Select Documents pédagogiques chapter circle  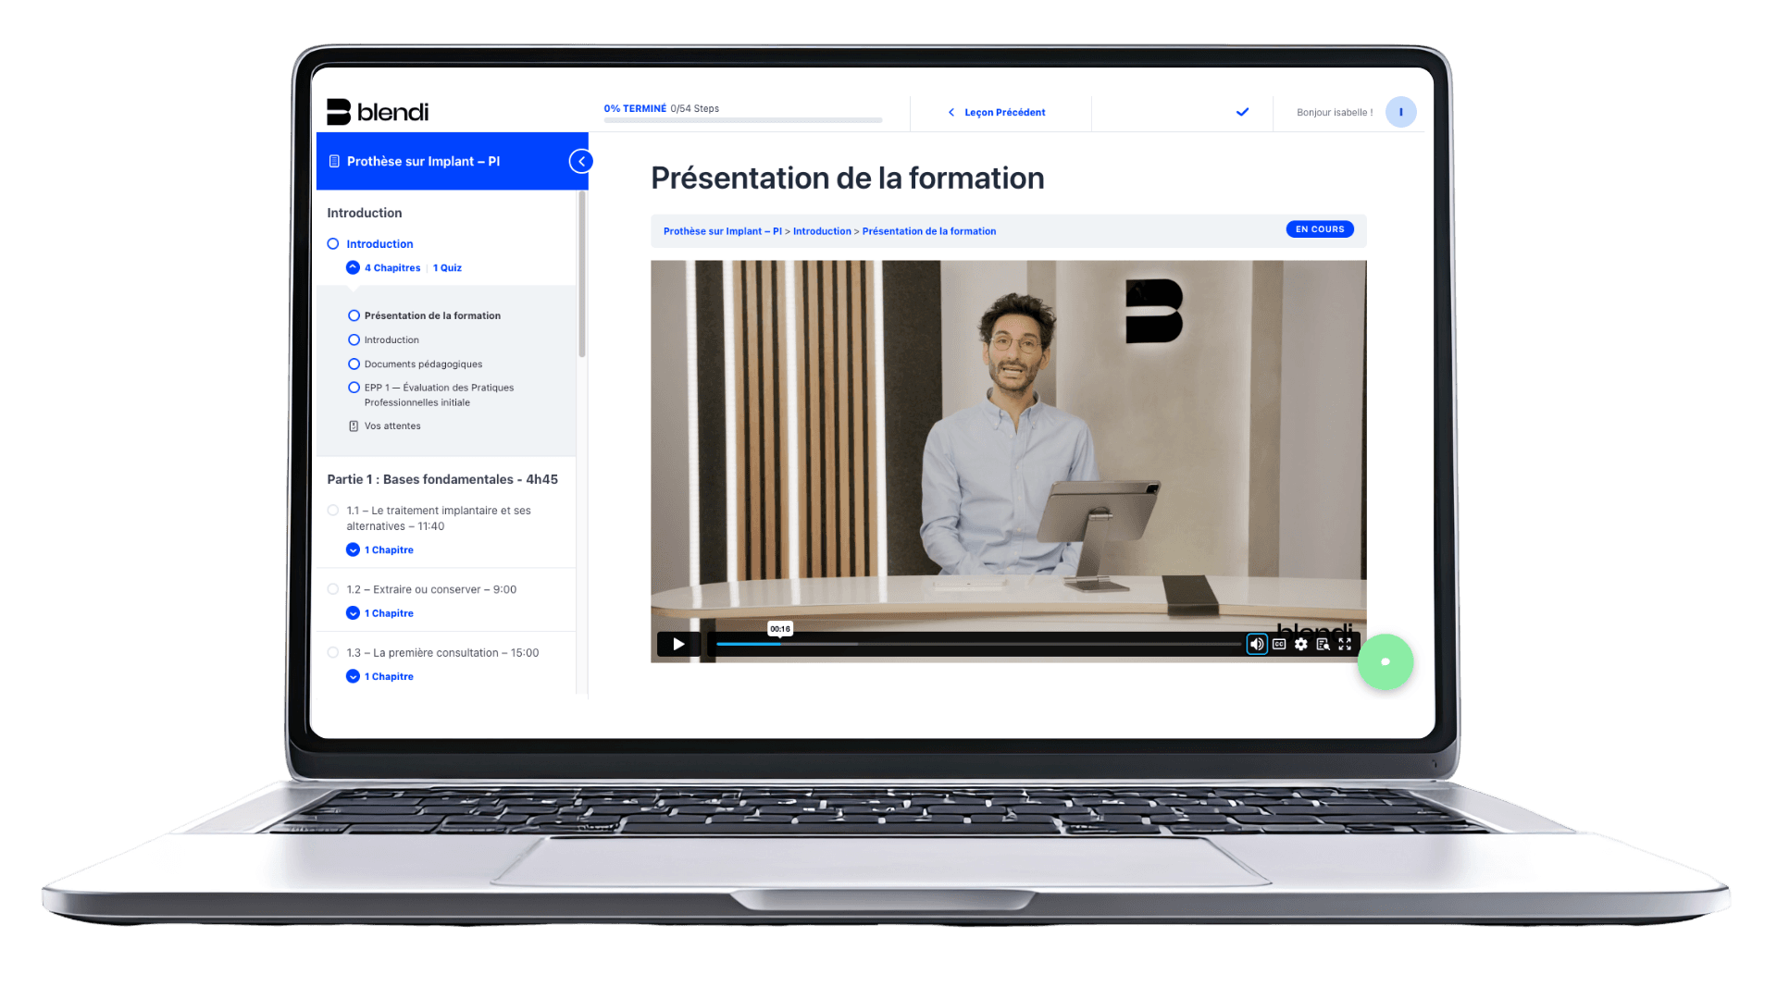click(x=354, y=364)
